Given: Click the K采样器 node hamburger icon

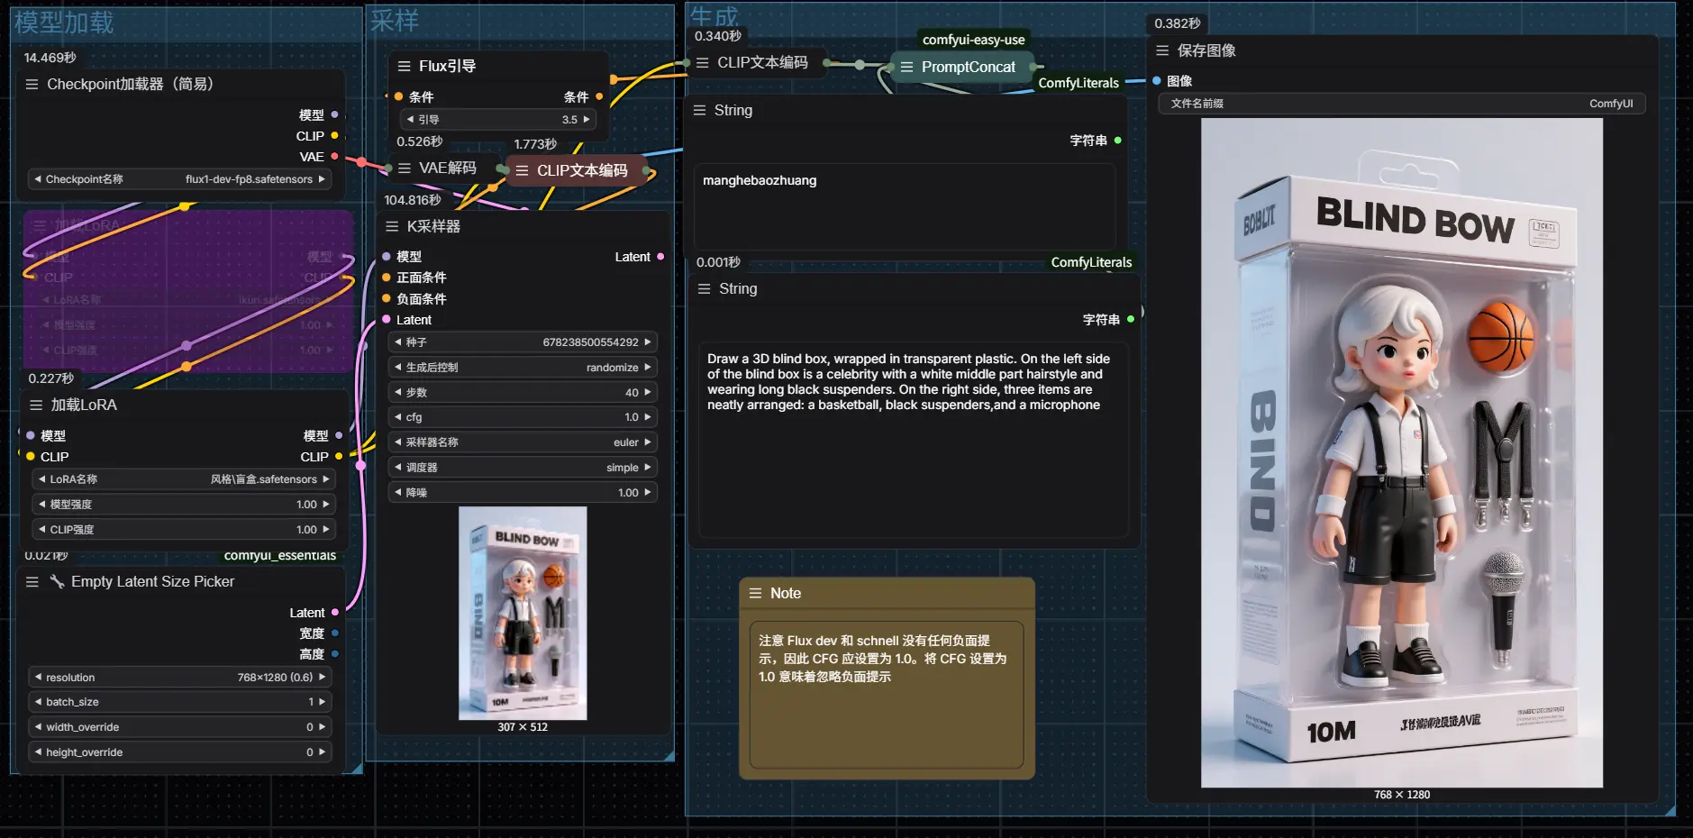Looking at the screenshot, I should tap(392, 227).
